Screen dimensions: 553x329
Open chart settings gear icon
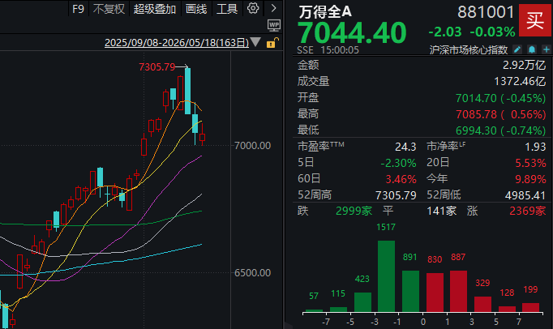[252, 8]
